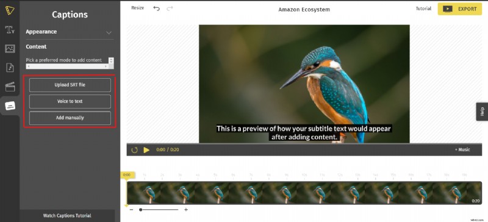
Task: Click the horizontal scrollbar in Content box
Action: [x=67, y=66]
